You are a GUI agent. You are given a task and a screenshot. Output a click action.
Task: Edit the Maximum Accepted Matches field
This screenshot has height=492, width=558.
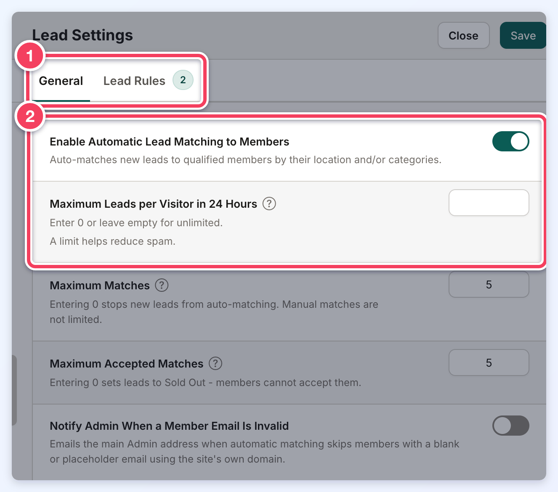click(489, 362)
